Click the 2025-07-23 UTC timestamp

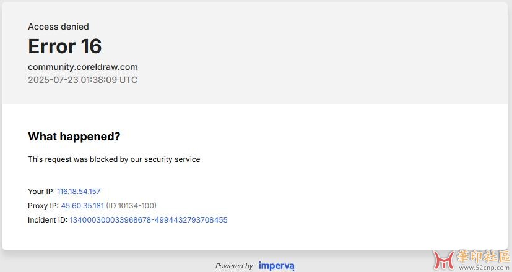coord(83,80)
